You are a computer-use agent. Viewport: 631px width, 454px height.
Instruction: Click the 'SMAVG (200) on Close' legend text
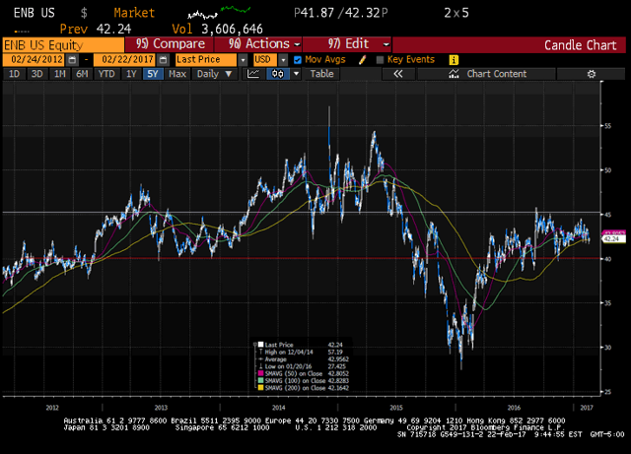pyautogui.click(x=295, y=388)
